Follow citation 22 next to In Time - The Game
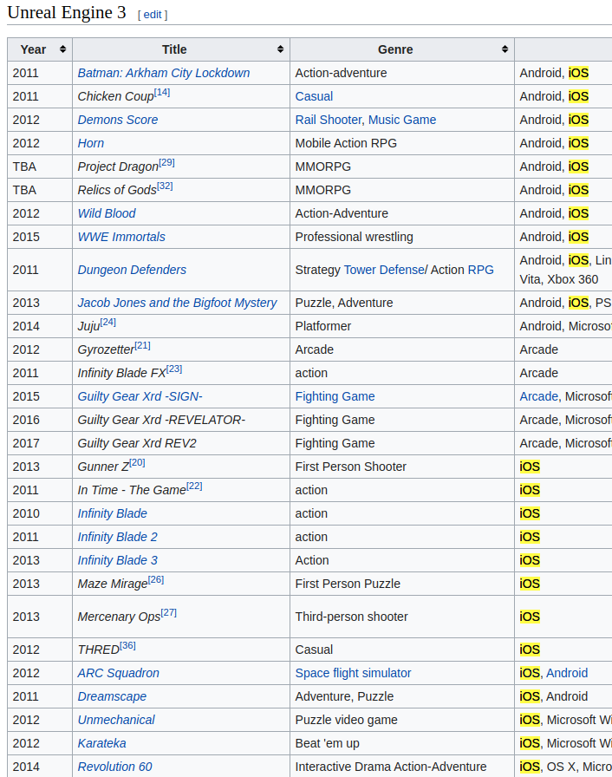This screenshot has width=612, height=777. point(194,486)
